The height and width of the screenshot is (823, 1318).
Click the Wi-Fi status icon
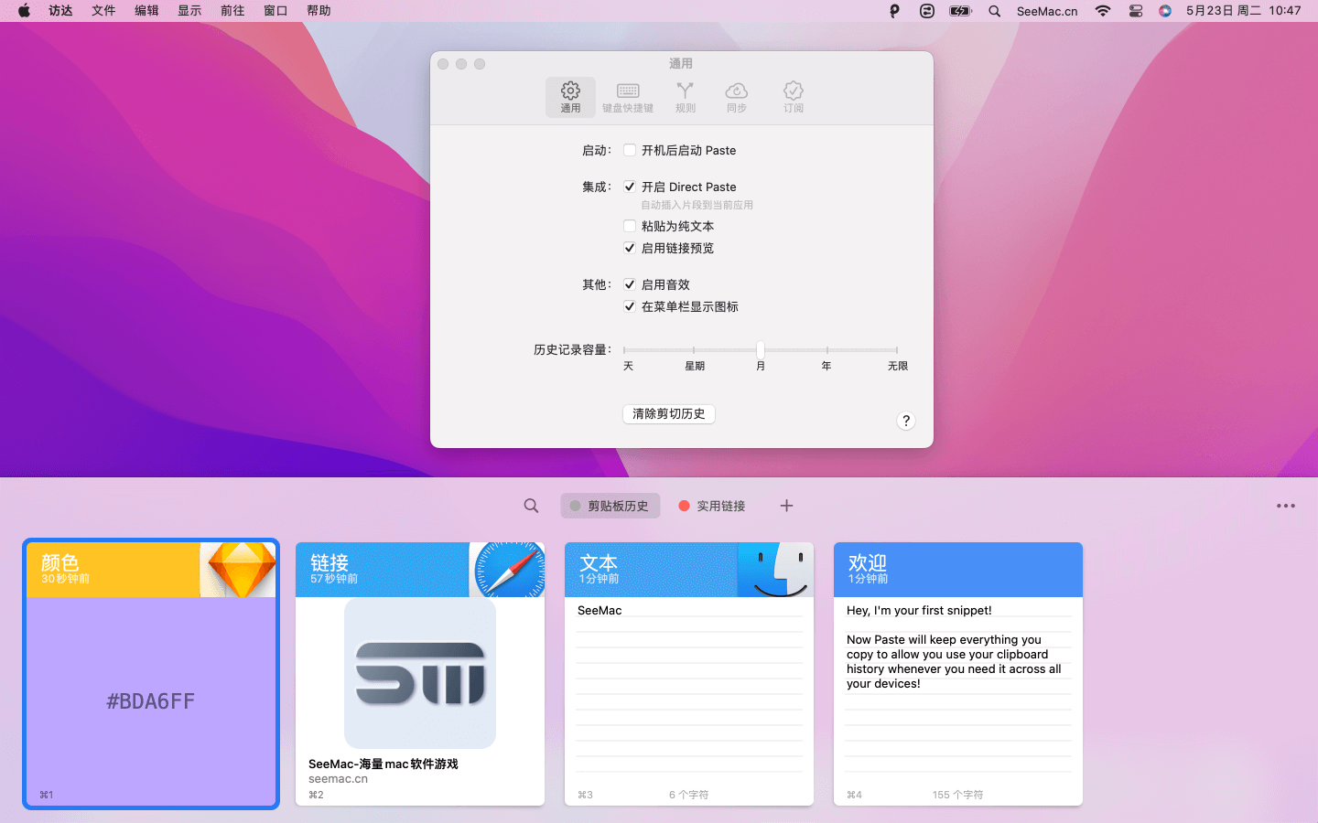(x=1103, y=11)
